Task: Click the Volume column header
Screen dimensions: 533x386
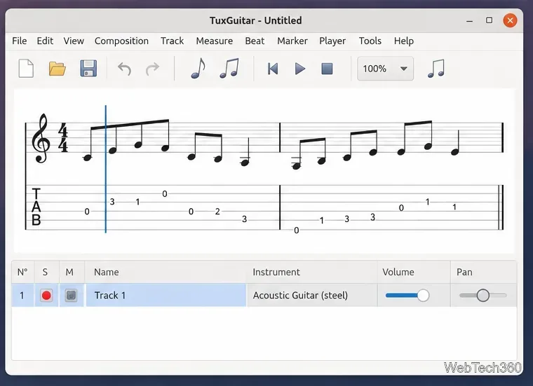Action: [x=414, y=272]
